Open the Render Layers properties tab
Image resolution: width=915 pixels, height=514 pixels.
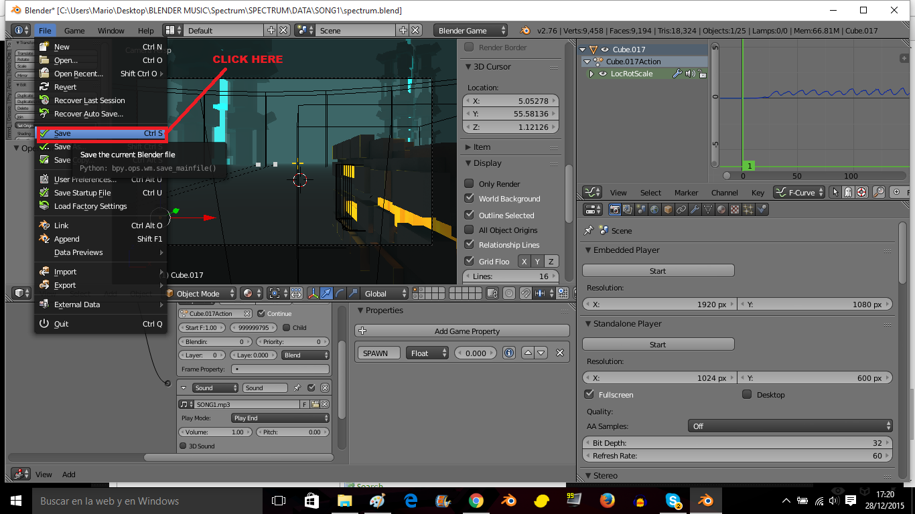pos(628,209)
